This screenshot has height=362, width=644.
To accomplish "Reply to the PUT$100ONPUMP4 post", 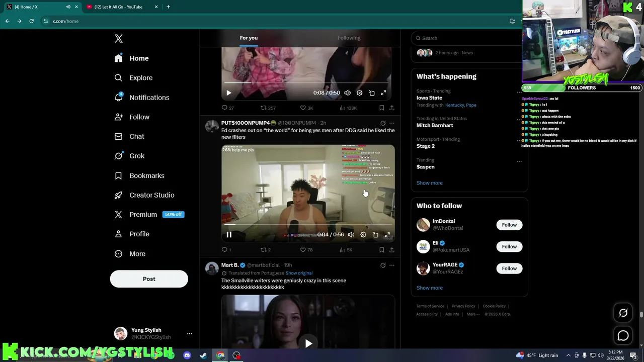I will [x=226, y=250].
